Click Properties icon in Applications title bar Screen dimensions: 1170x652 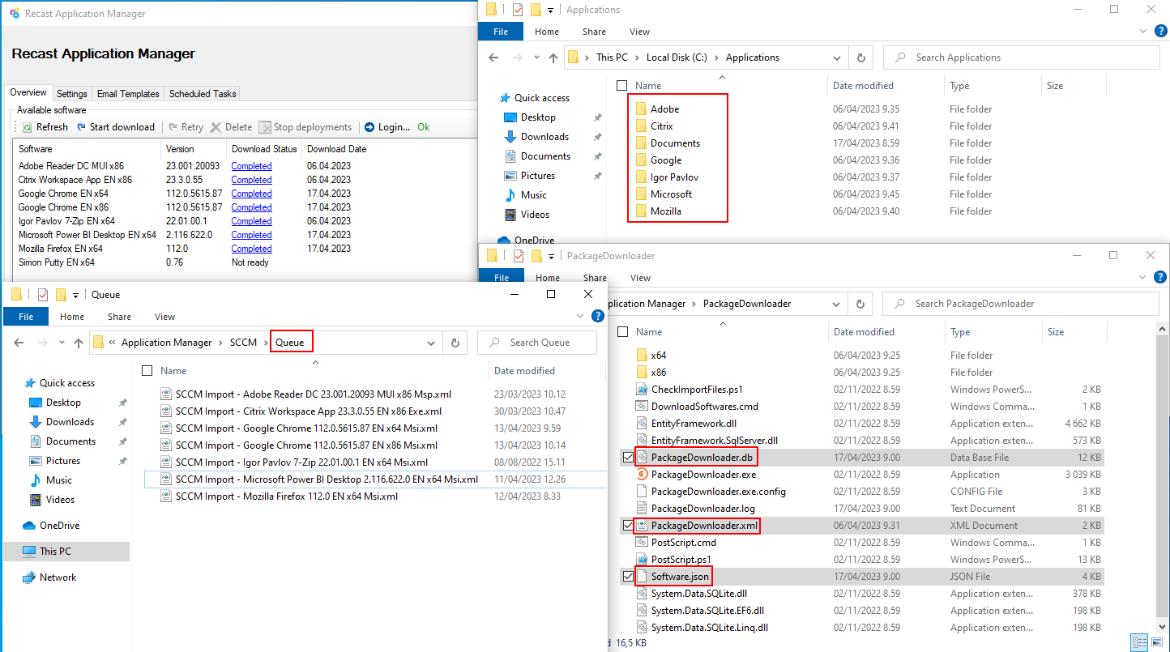pos(518,10)
